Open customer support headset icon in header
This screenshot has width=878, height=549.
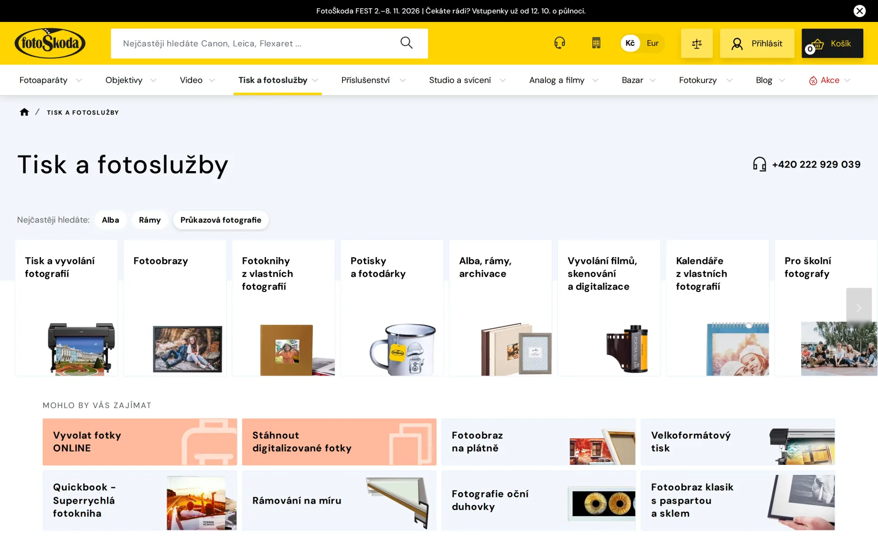point(559,43)
